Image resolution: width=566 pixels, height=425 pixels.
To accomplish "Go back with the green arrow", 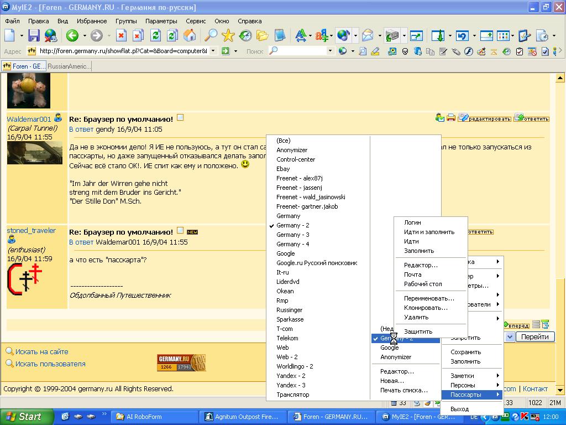I will pyautogui.click(x=72, y=35).
